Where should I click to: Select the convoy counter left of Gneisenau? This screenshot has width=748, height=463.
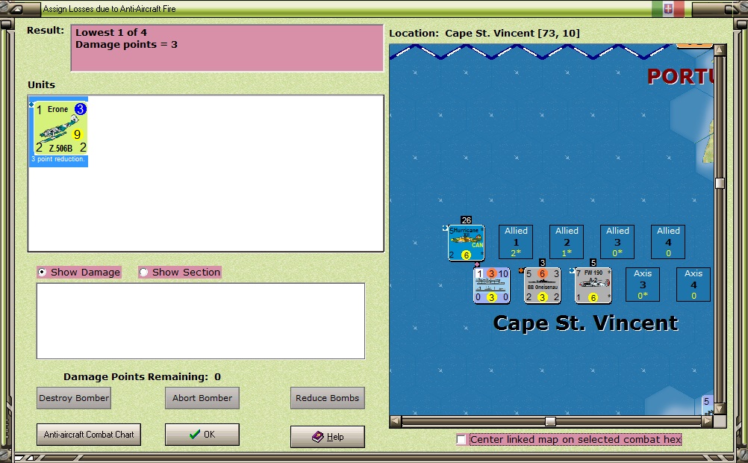[x=492, y=285]
